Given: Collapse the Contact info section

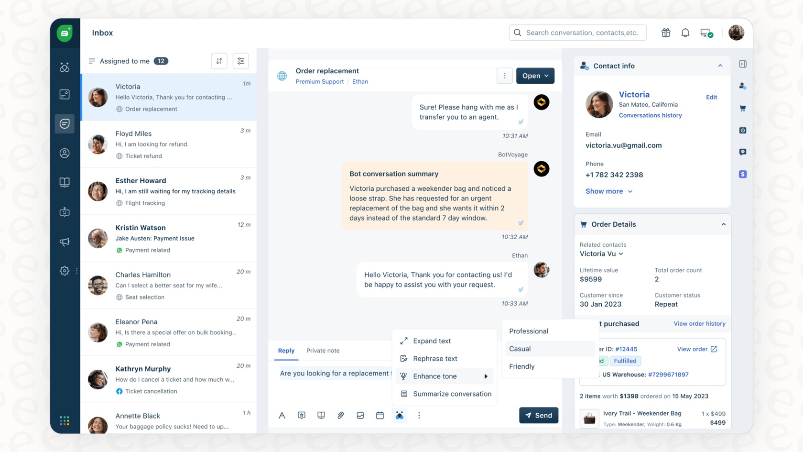Looking at the screenshot, I should pyautogui.click(x=720, y=66).
